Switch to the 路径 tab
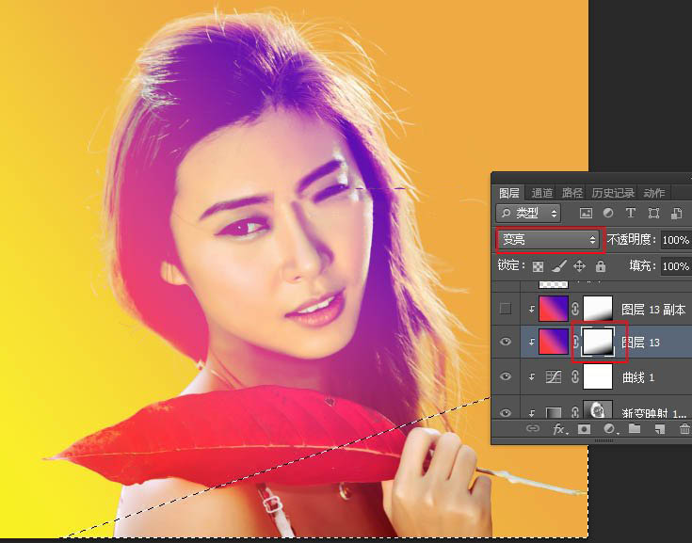The width and height of the screenshot is (692, 543). 572,193
